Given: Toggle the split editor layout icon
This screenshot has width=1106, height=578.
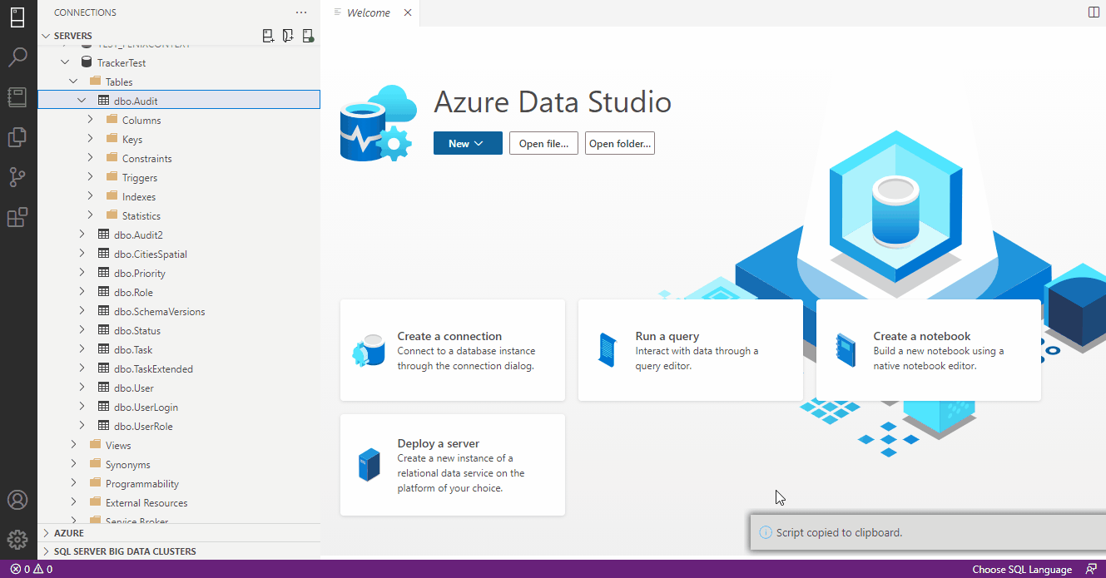Looking at the screenshot, I should 1094,12.
